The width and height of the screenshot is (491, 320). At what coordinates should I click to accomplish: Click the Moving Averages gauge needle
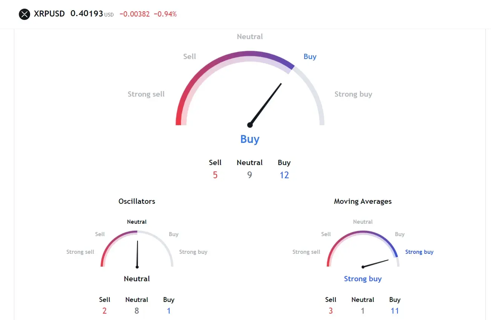(x=375, y=263)
